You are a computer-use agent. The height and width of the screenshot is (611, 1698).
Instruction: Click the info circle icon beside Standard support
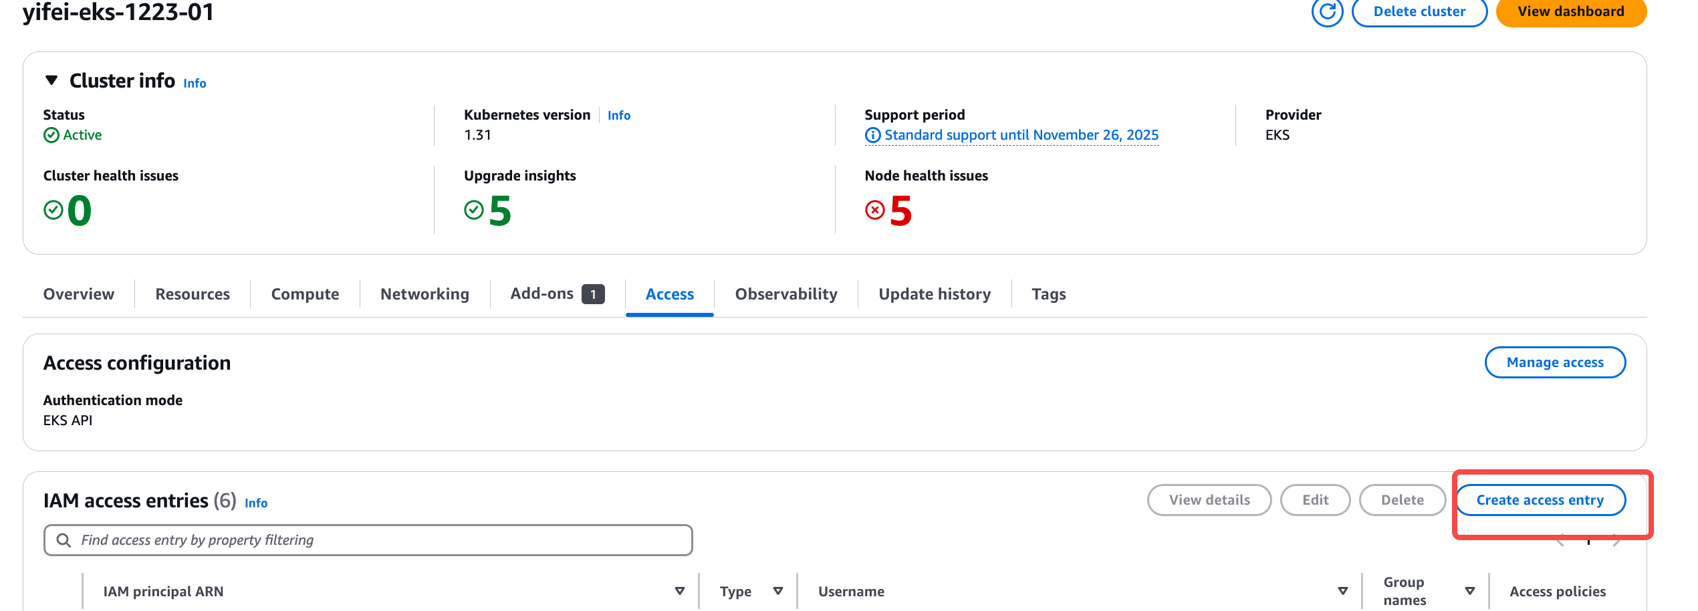(872, 135)
